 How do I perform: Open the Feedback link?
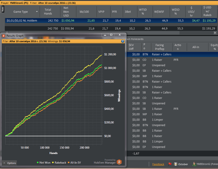pyautogui.click(x=158, y=164)
